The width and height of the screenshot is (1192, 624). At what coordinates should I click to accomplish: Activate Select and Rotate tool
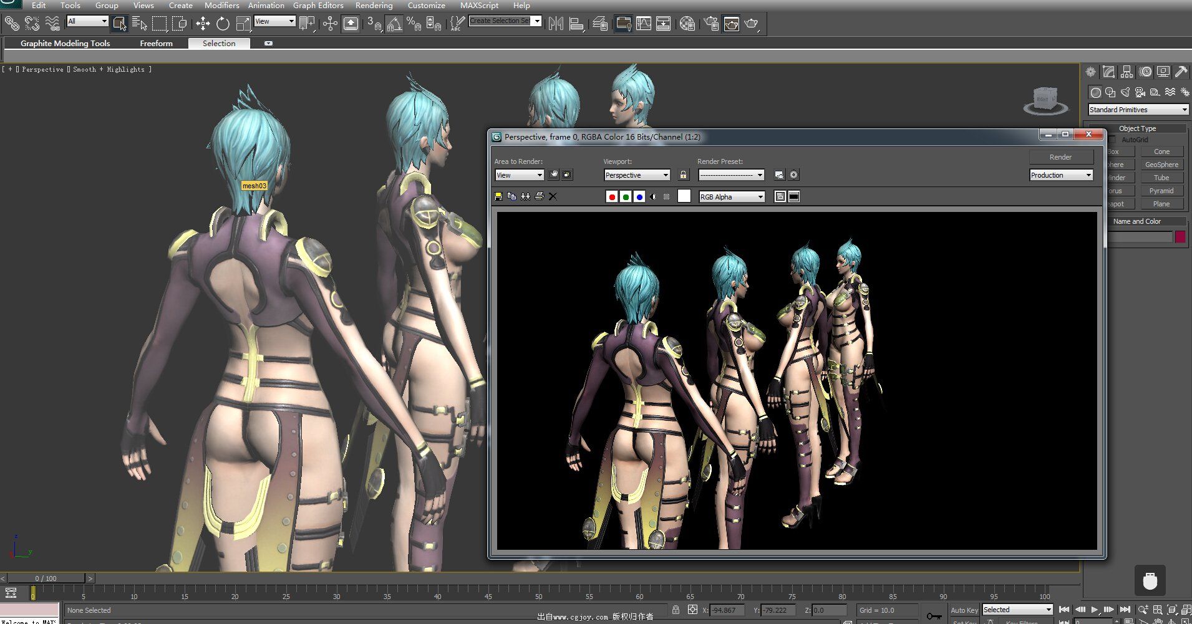pyautogui.click(x=223, y=24)
